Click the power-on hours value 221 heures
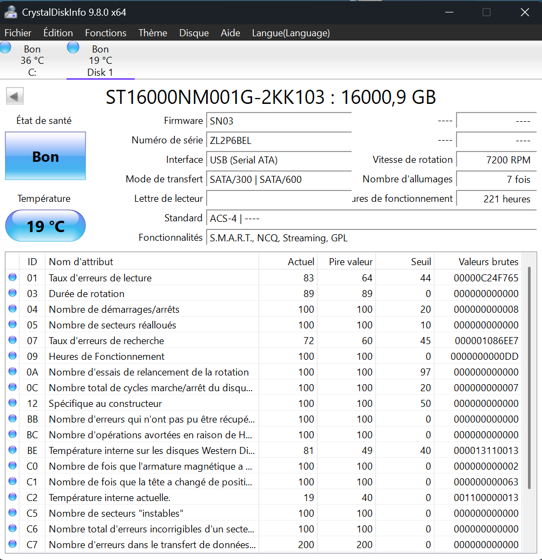The height and width of the screenshot is (560, 542). [497, 199]
